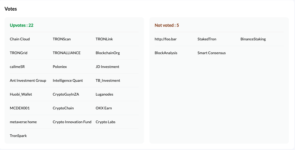295x150 pixels.
Task: Select TRONLink from the upvoters
Action: pyautogui.click(x=104, y=39)
